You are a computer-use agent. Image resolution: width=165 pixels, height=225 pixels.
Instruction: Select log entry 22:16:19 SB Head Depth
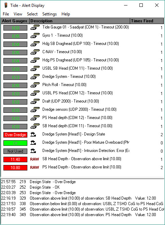tap(82, 198)
